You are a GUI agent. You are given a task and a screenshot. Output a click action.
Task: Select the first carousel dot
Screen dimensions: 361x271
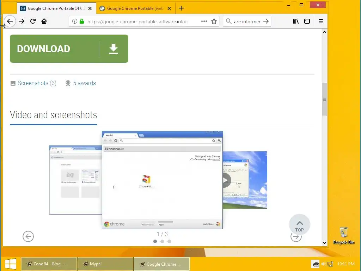pos(155,241)
